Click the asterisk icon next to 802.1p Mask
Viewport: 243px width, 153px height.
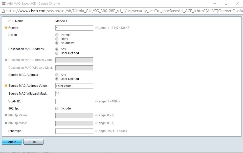click(6, 123)
